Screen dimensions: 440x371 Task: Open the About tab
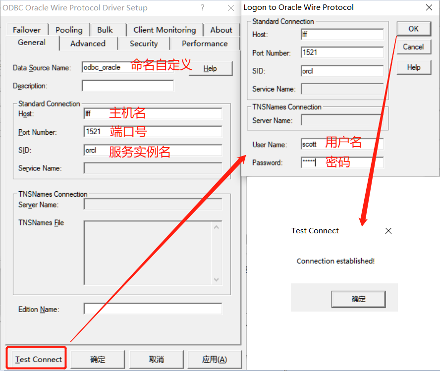(x=221, y=30)
